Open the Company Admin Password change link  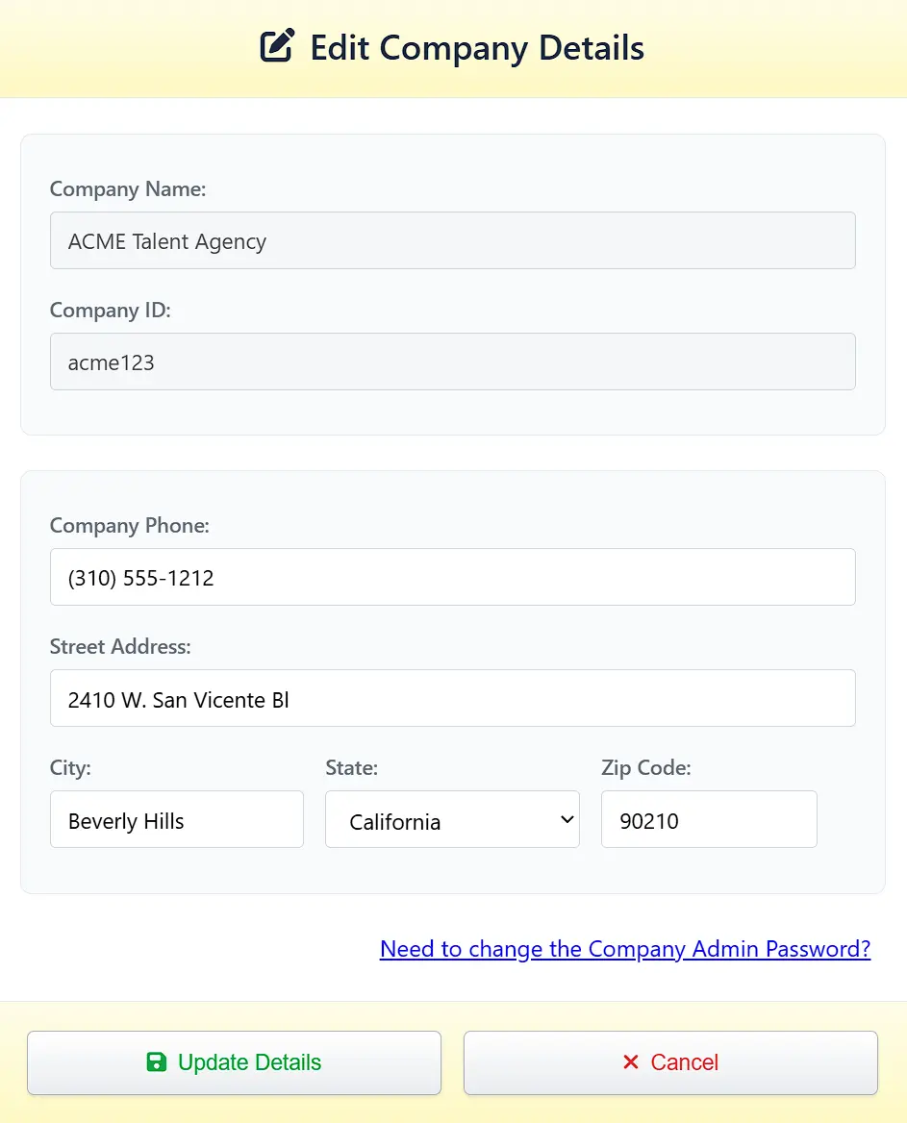click(x=625, y=949)
